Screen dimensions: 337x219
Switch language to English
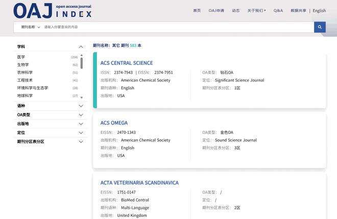click(x=319, y=11)
